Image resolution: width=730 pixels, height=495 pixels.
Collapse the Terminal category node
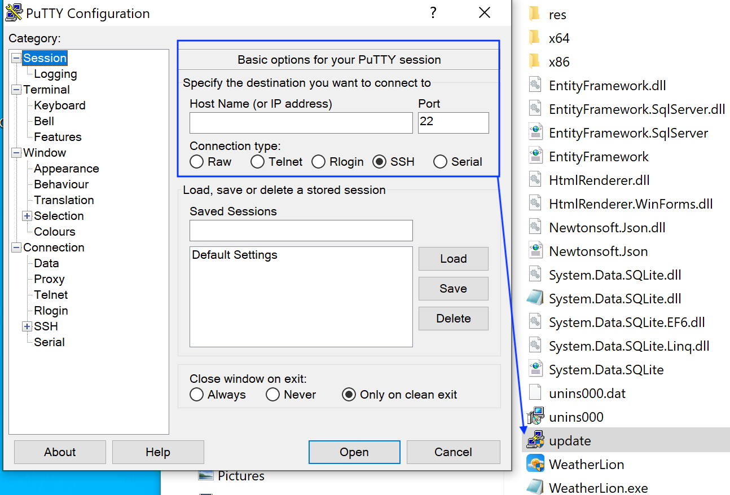16,90
